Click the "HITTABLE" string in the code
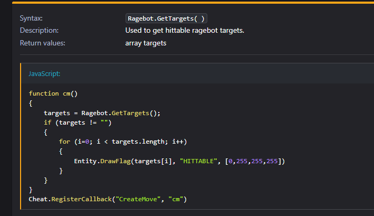 [198, 162]
